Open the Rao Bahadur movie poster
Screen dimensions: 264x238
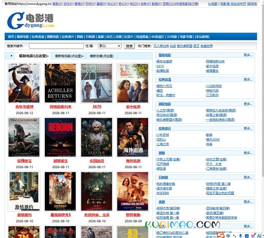(x=97, y=137)
